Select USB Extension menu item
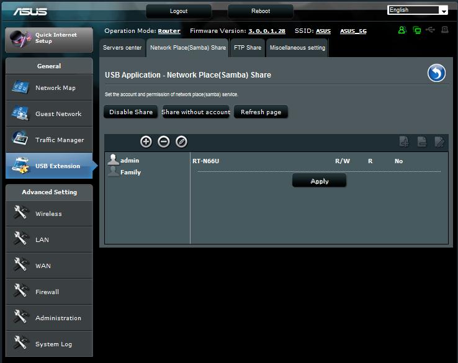This screenshot has height=363, width=458. pyautogui.click(x=49, y=166)
